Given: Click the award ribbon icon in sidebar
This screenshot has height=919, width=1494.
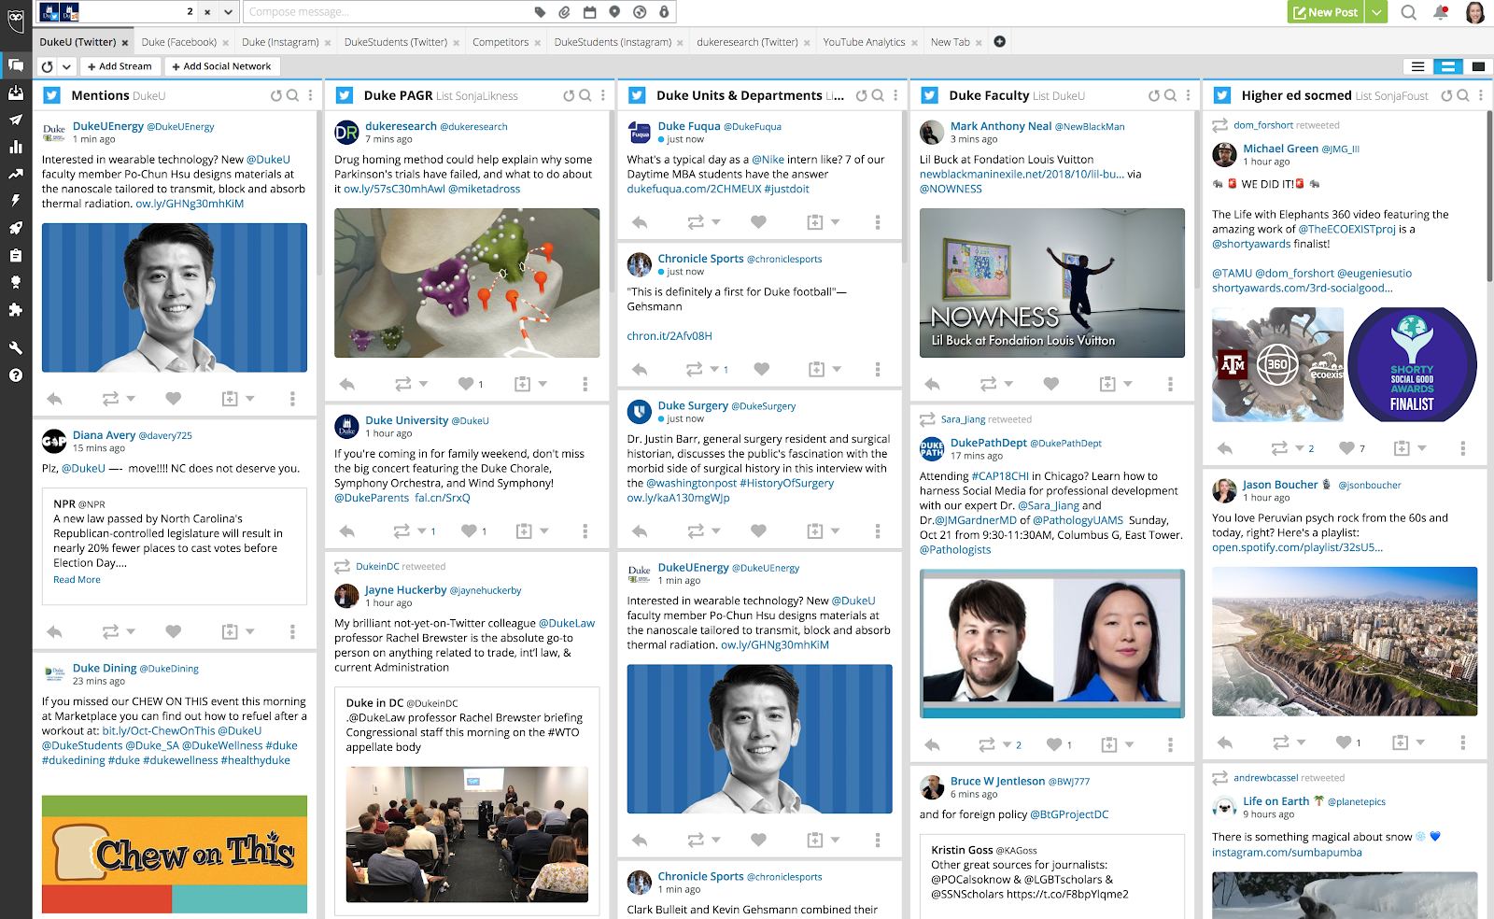Looking at the screenshot, I should pyautogui.click(x=15, y=282).
